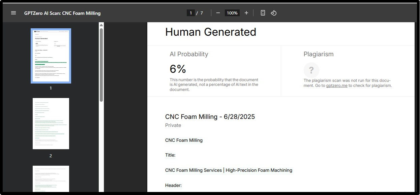Screen dimensions: 420x195
Task: Click the 'Private' label
Action: (x=173, y=125)
